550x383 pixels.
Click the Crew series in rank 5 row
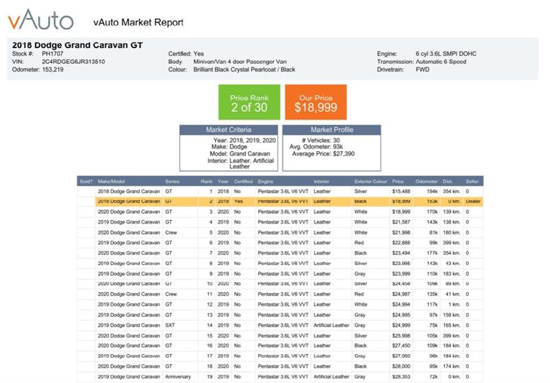click(171, 232)
